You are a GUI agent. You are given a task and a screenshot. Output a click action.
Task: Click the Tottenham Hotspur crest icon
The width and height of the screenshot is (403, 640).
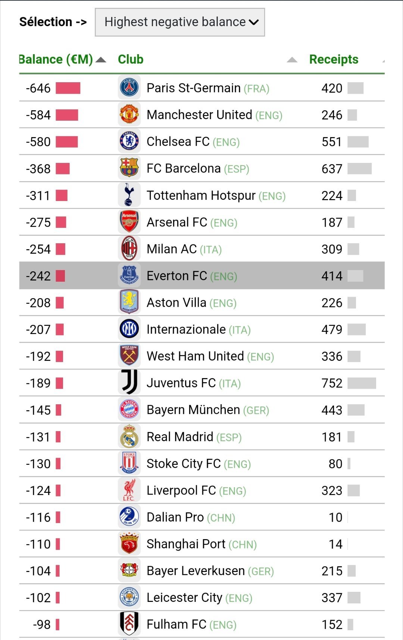pos(129,195)
